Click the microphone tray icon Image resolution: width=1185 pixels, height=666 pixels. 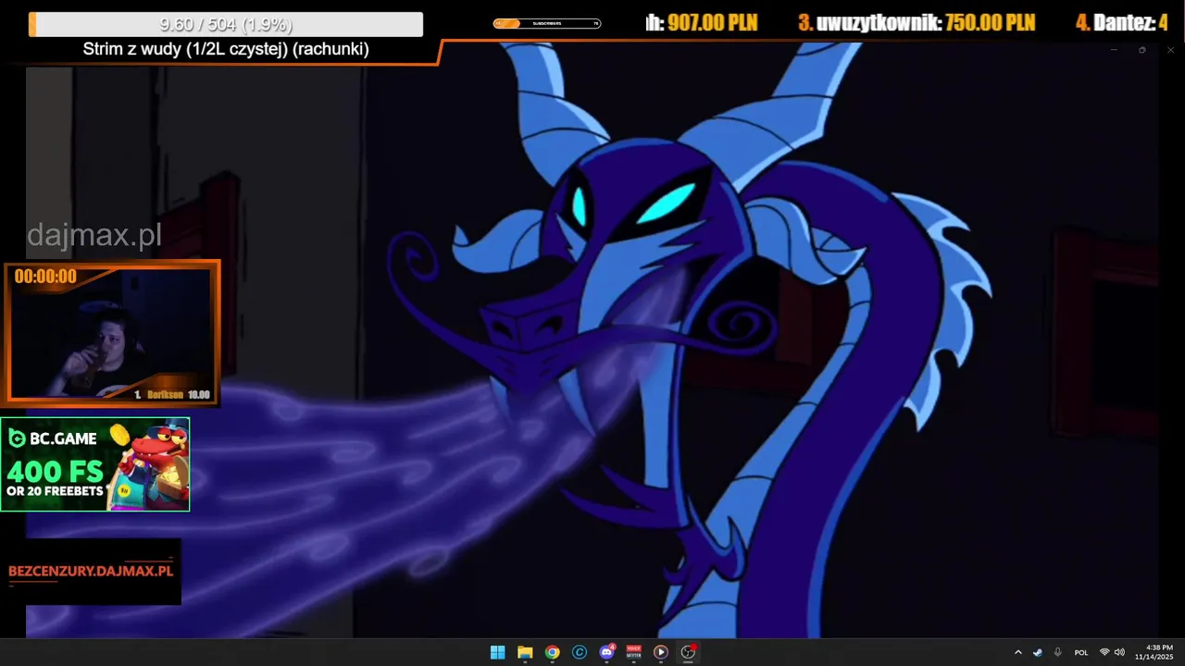tap(1057, 652)
